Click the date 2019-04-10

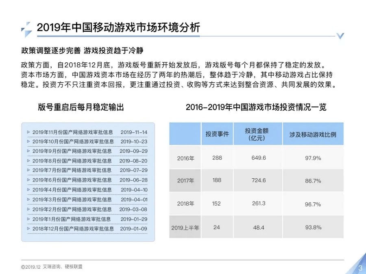[134, 190]
